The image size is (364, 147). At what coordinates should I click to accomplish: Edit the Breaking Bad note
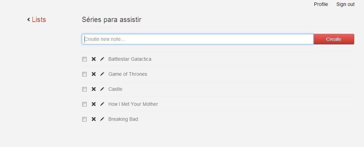(102, 119)
